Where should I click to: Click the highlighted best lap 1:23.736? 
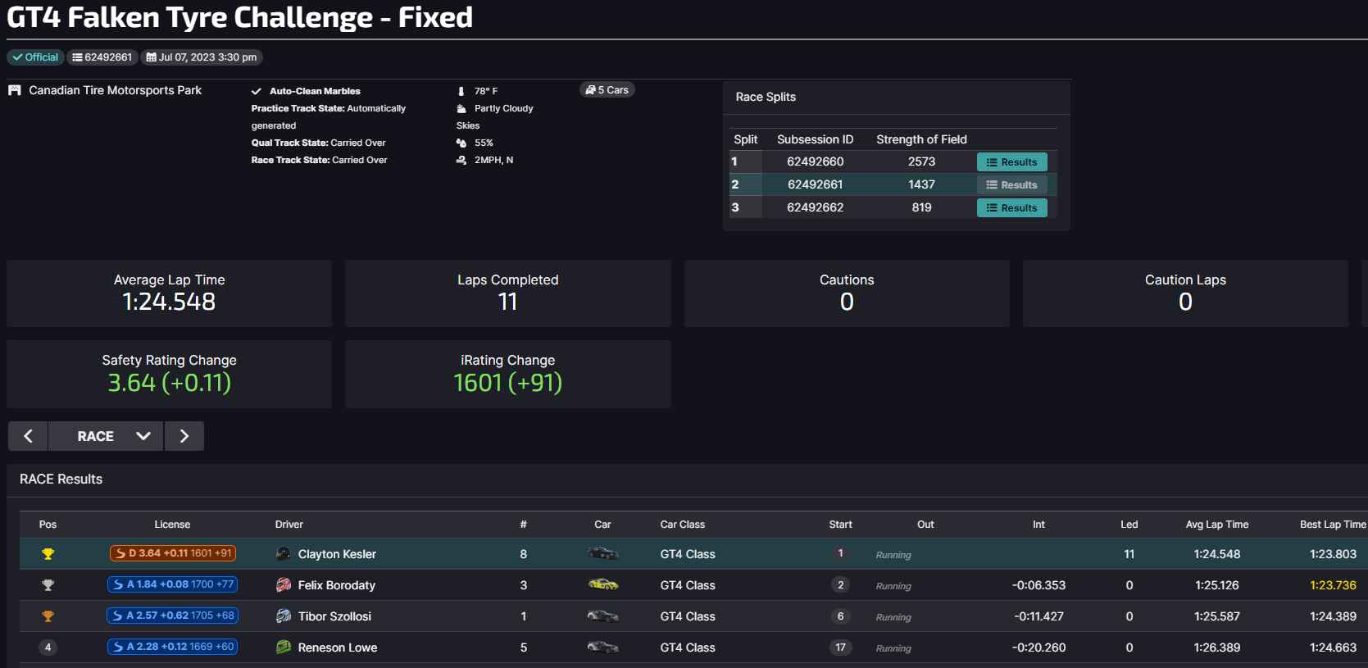point(1333,585)
